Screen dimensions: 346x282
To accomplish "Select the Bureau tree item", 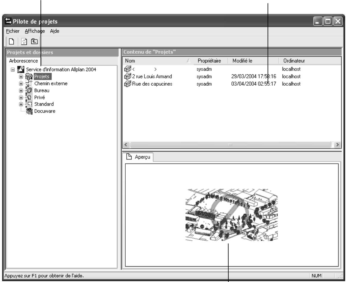I will pyautogui.click(x=42, y=91).
